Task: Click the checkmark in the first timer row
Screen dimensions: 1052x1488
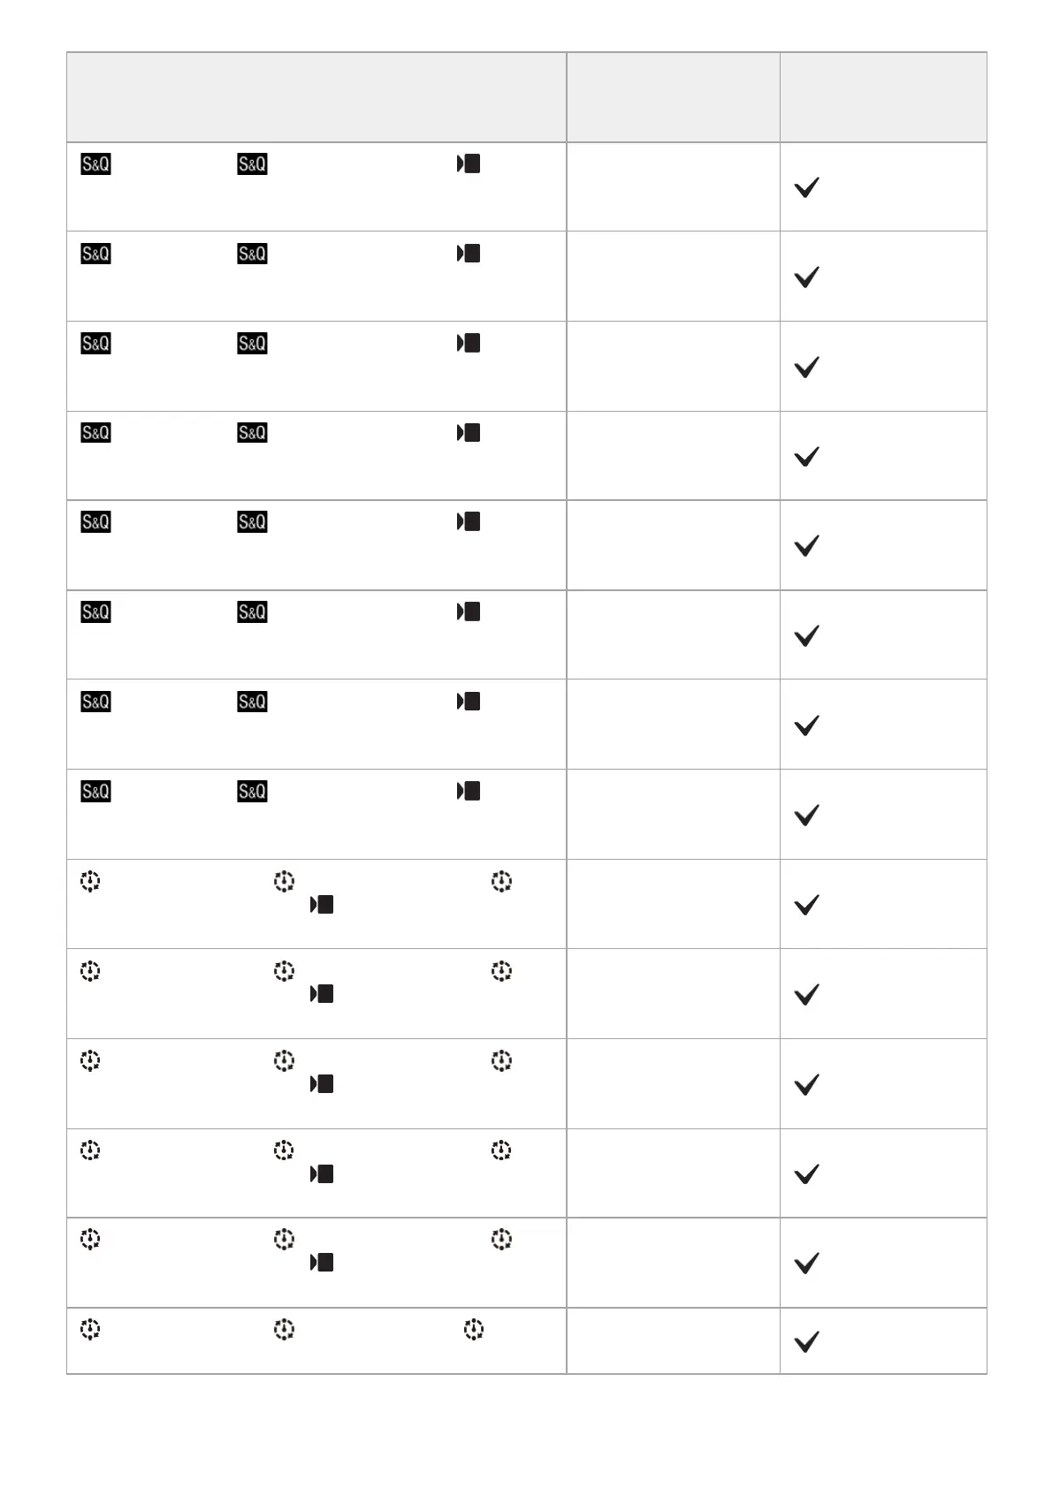Action: pyautogui.click(x=806, y=905)
